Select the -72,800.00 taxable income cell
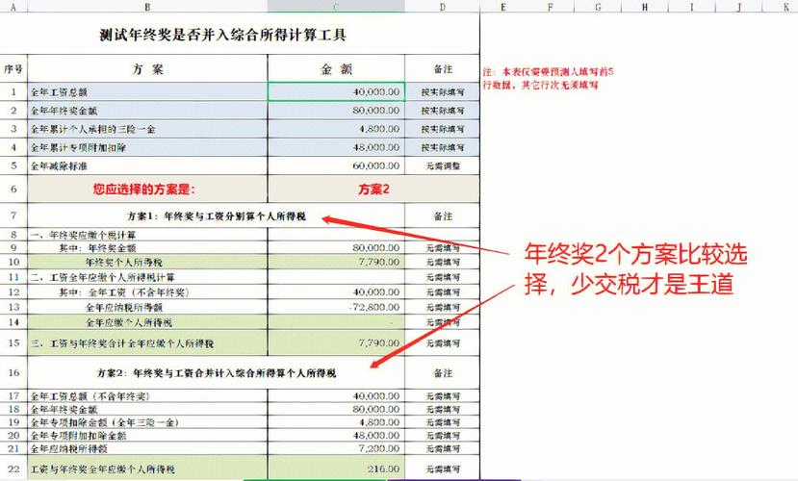798x481 pixels. (x=335, y=306)
